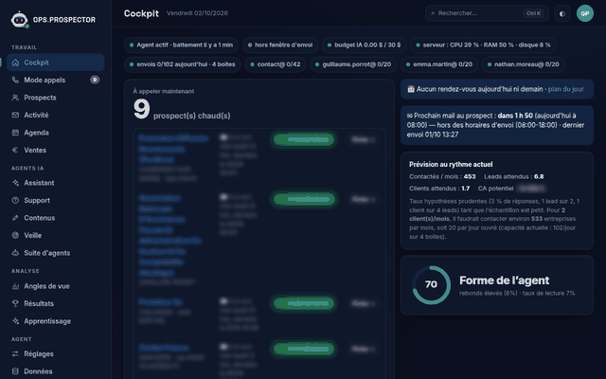Open the Réglages page
This screenshot has width=606, height=379.
click(x=56, y=353)
